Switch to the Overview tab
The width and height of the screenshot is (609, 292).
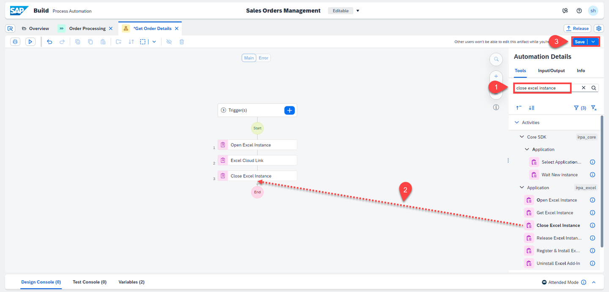pyautogui.click(x=35, y=28)
